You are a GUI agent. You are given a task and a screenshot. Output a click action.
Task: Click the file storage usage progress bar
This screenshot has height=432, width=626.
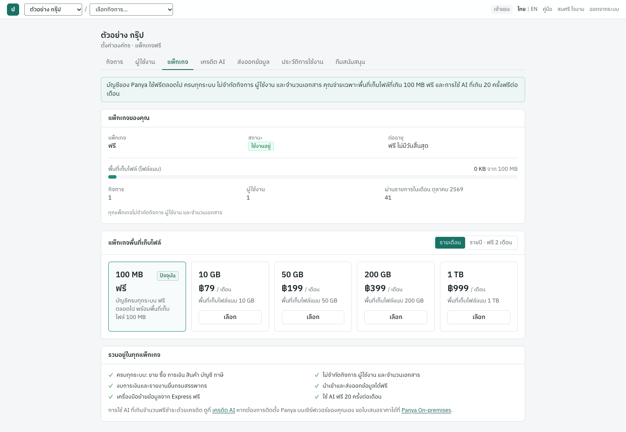click(x=313, y=177)
